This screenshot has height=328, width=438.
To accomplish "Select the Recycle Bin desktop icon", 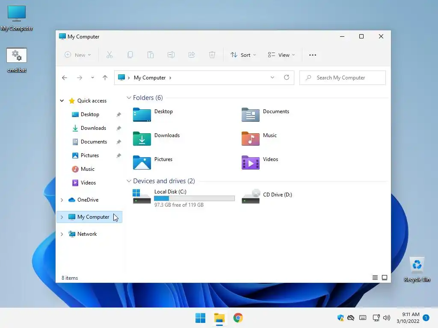I will click(x=417, y=269).
